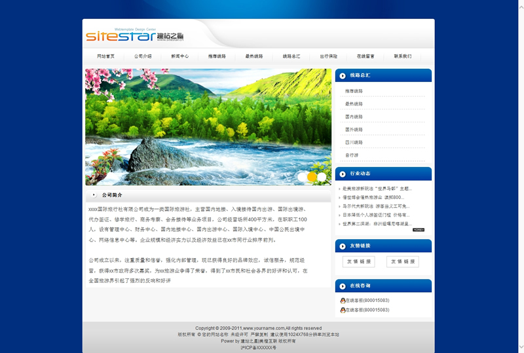Click the arrow icon beside 公司简介 heading
Screen dimensions: 524x353
click(x=94, y=195)
